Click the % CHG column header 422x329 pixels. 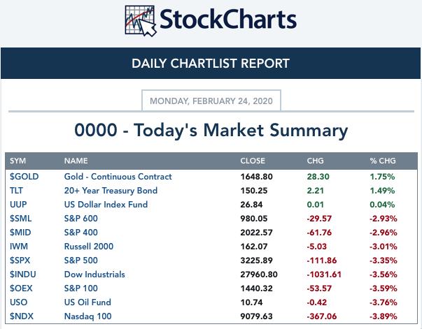[x=383, y=161]
